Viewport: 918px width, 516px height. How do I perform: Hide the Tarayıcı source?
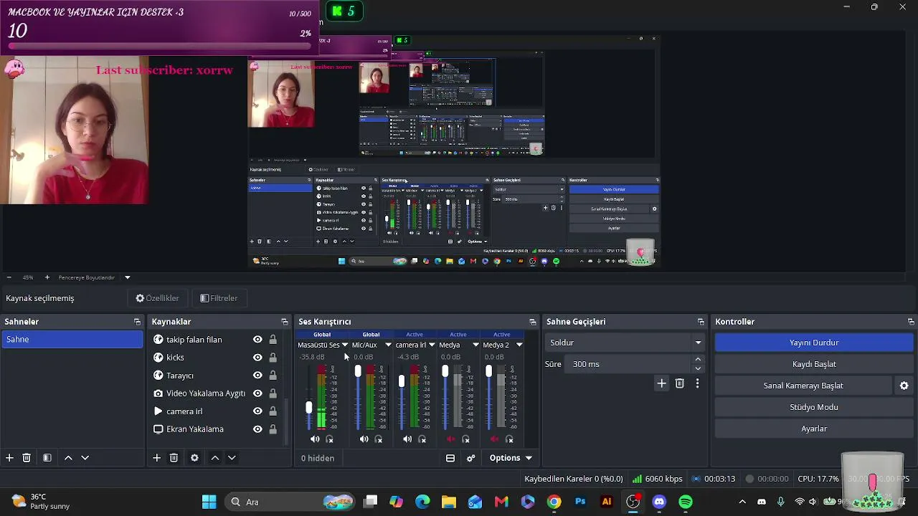257,376
